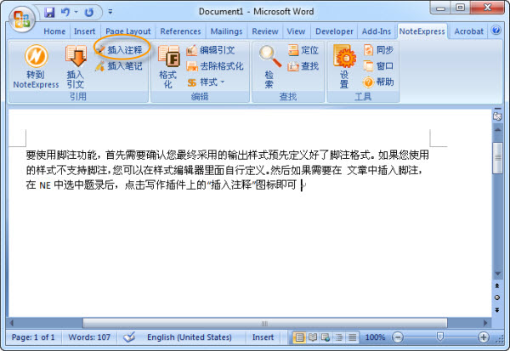Click the vertical scrollbar thumb
The height and width of the screenshot is (351, 510).
(497, 158)
